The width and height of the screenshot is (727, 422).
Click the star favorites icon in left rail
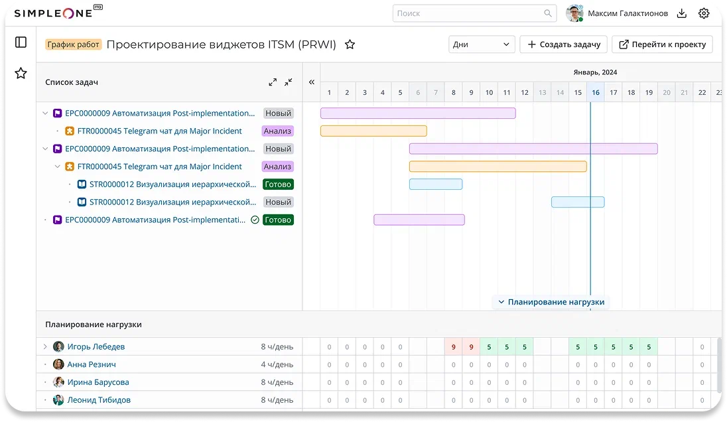coord(21,74)
